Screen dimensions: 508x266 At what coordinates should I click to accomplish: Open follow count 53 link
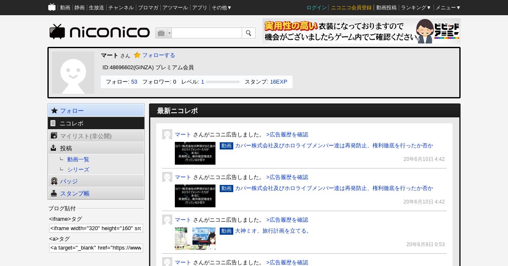pos(134,82)
